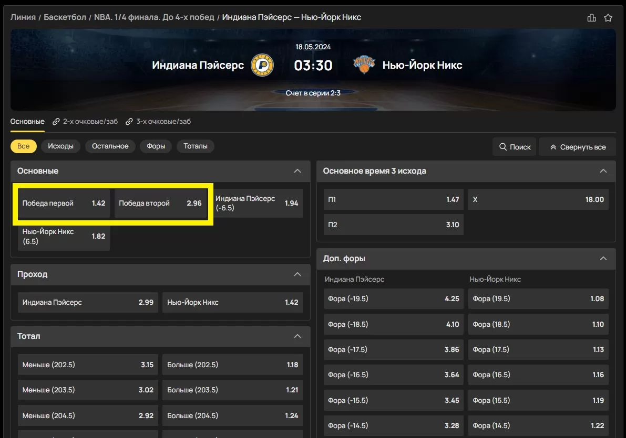Collapse the 'Проход' section
This screenshot has height=438, width=626.
(x=297, y=274)
